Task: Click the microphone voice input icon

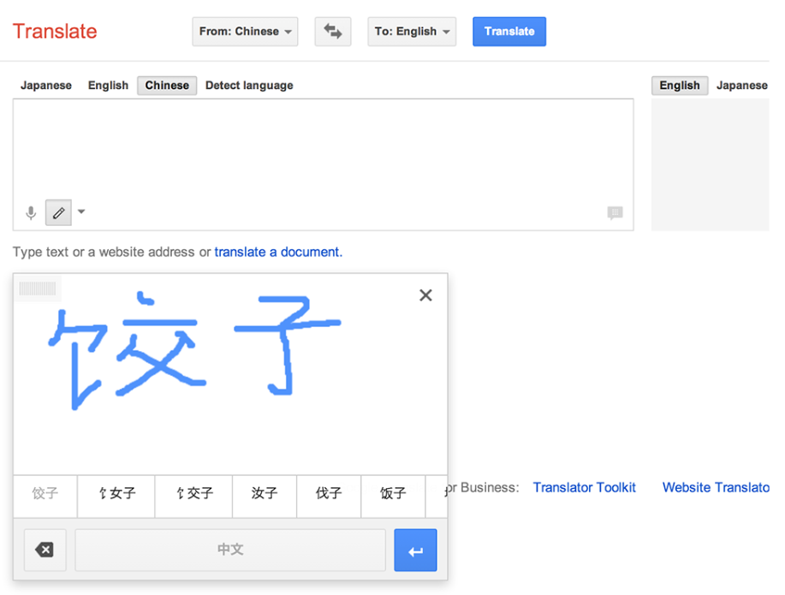Action: tap(31, 212)
